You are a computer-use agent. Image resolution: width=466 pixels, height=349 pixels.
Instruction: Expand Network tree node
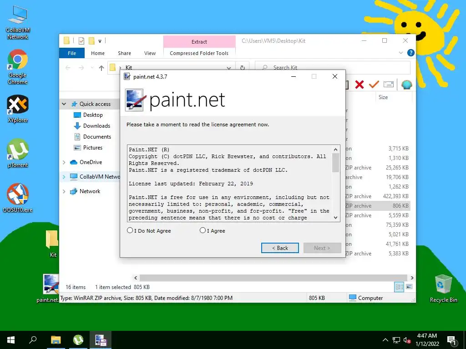pyautogui.click(x=64, y=191)
